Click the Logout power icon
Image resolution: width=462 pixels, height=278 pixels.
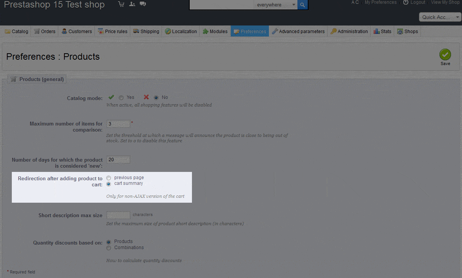tap(406, 2)
